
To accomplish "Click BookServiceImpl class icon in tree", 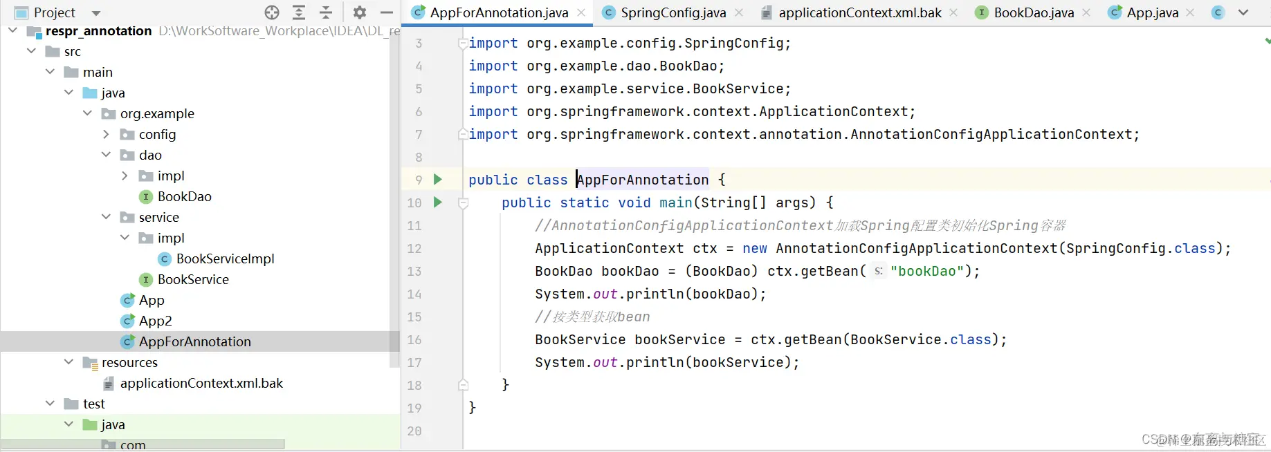I will (x=165, y=259).
